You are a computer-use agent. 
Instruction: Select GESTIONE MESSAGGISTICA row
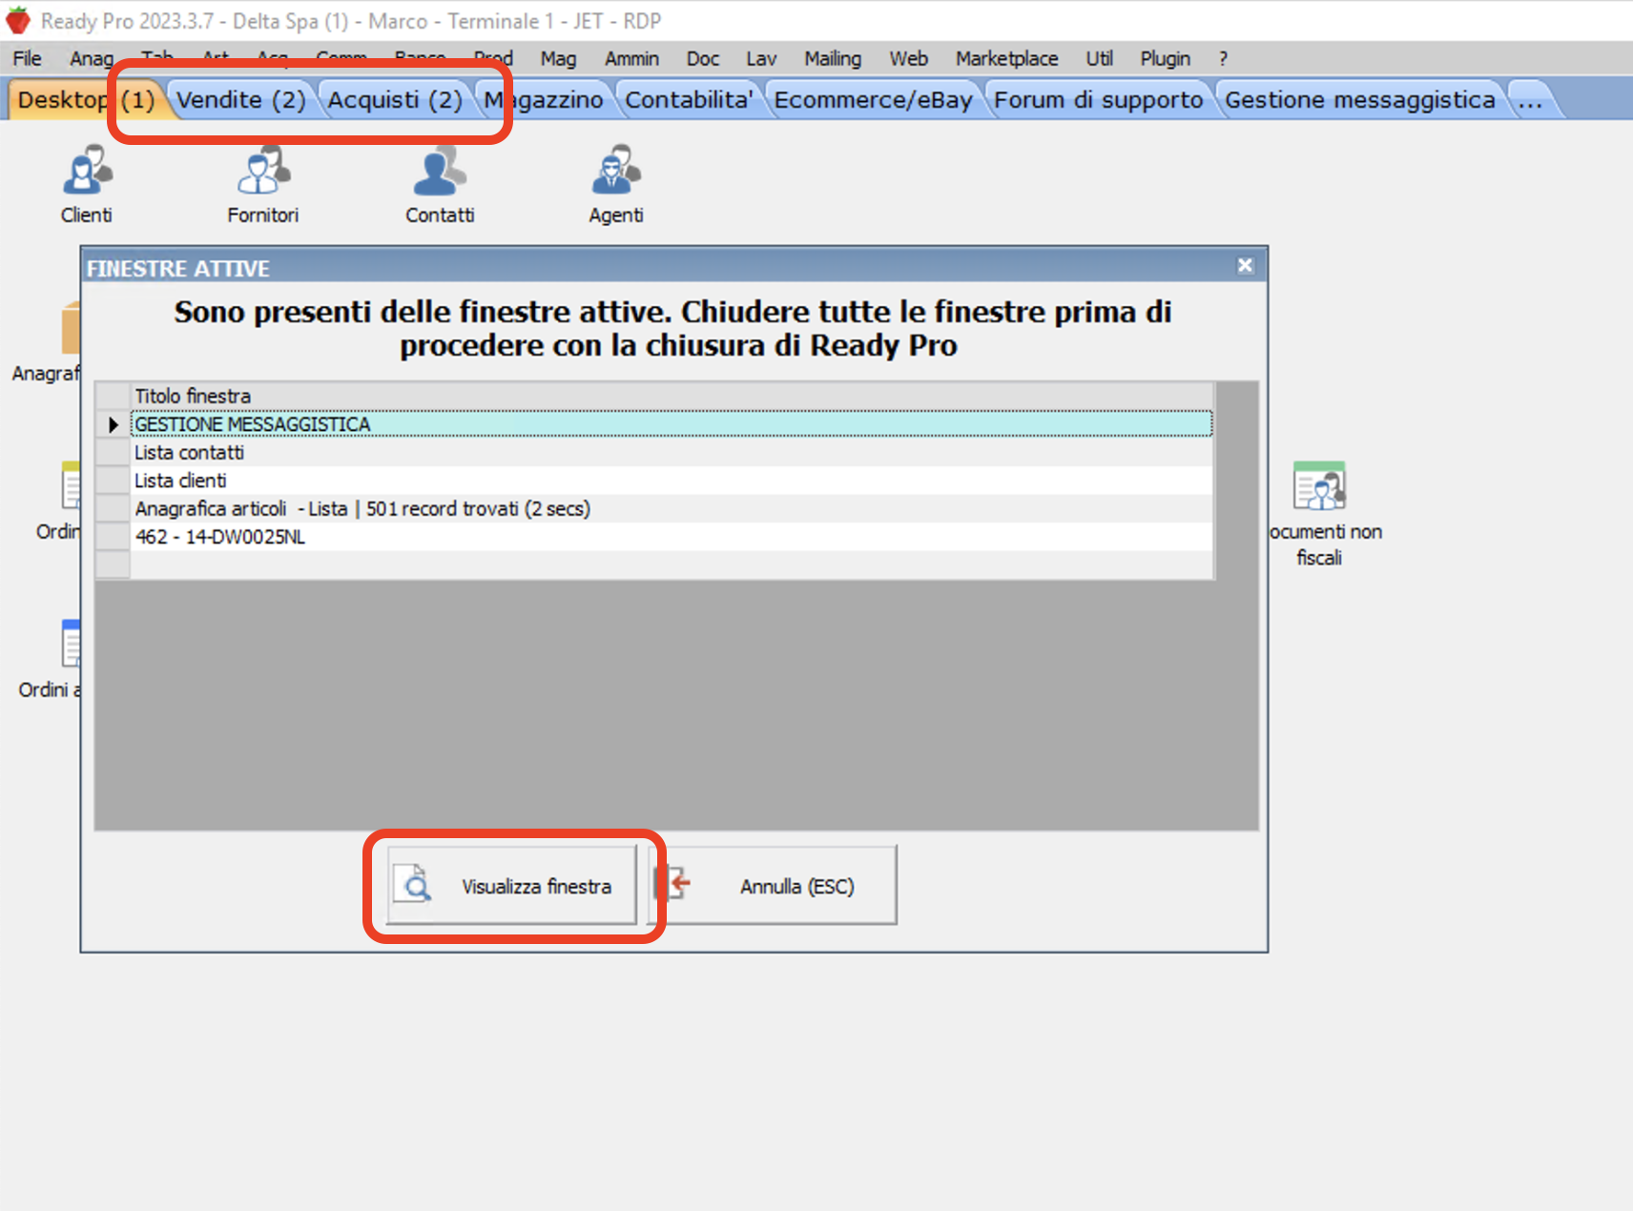672,424
